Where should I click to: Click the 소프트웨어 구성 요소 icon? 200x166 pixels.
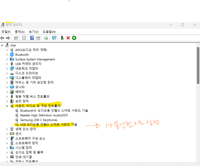coord(12,138)
